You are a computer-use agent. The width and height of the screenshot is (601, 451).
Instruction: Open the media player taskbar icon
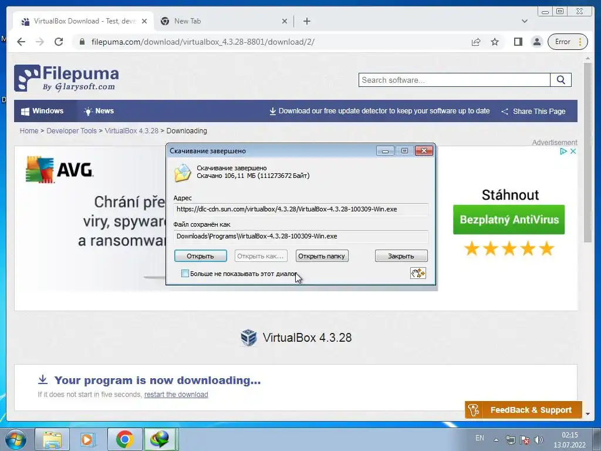[88, 439]
